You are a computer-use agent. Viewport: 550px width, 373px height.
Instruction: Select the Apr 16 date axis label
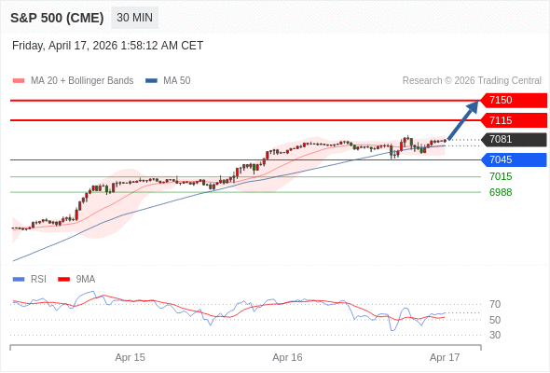tap(287, 357)
